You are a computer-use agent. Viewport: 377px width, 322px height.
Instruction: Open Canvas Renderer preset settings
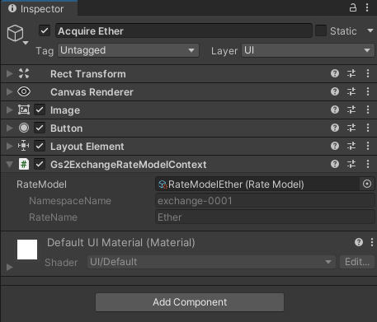tap(351, 91)
